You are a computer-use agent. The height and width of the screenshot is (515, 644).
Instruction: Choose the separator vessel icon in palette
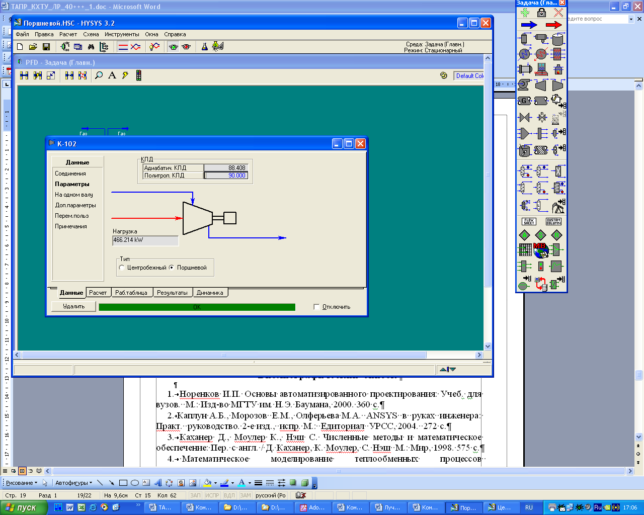[525, 39]
